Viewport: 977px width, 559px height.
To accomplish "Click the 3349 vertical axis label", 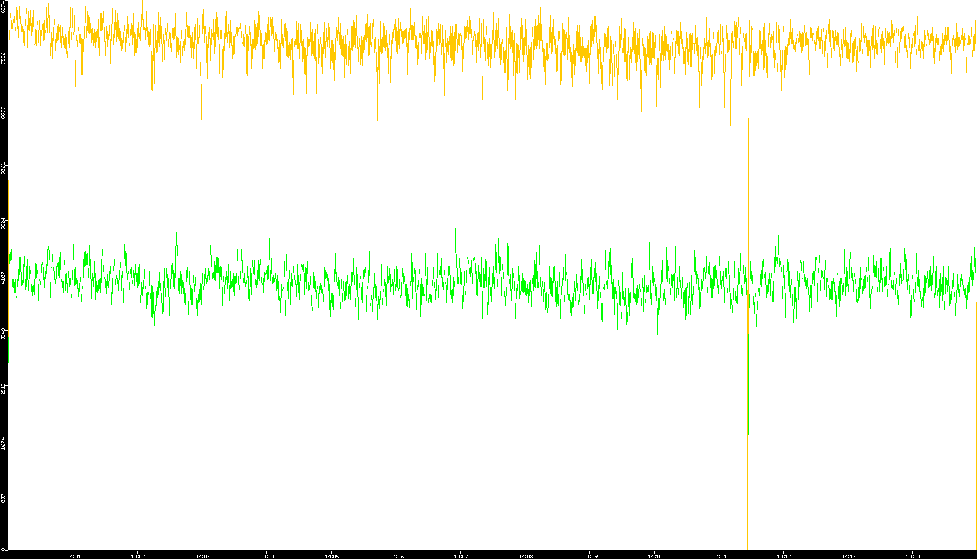I will pyautogui.click(x=4, y=334).
